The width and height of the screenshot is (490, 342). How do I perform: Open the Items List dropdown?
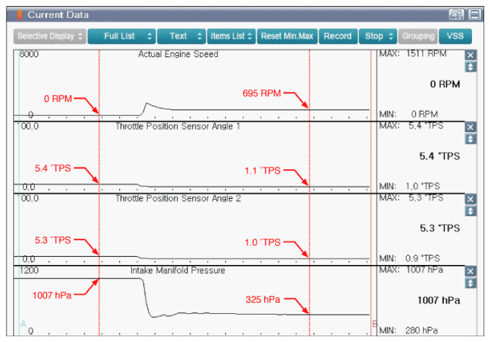[x=231, y=36]
